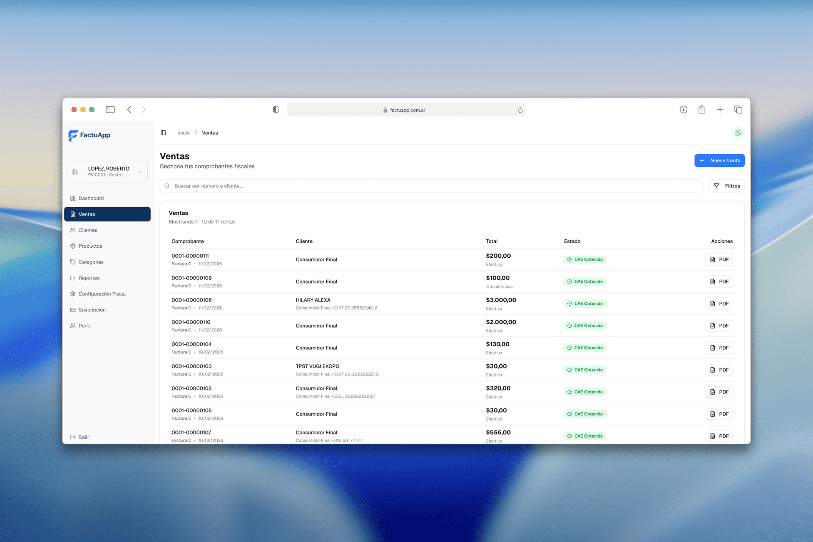Open the WhatsApp contact icon
The image size is (813, 542).
coord(738,133)
